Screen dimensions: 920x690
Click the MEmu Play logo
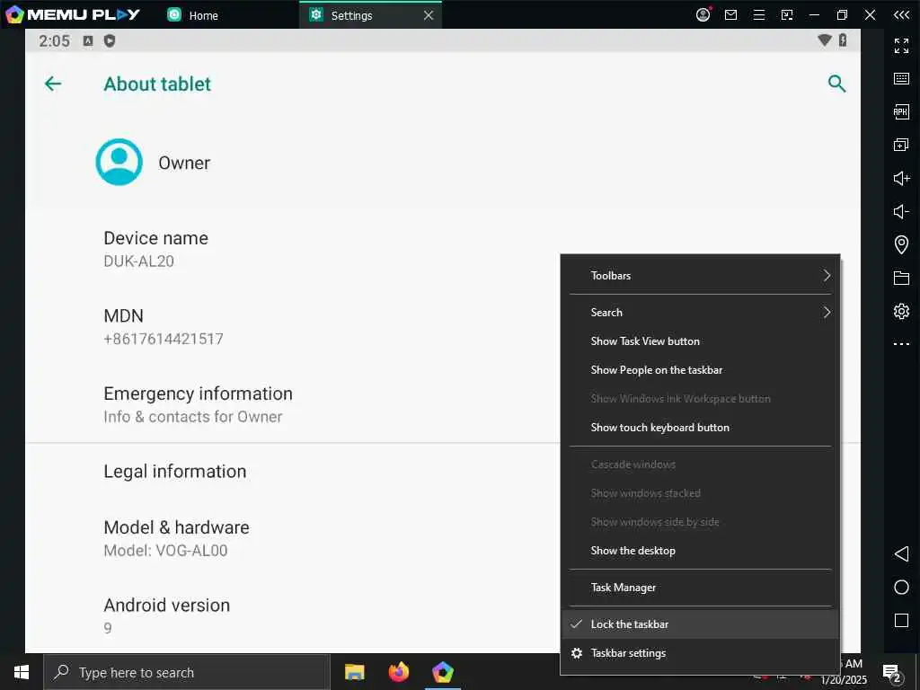click(73, 14)
